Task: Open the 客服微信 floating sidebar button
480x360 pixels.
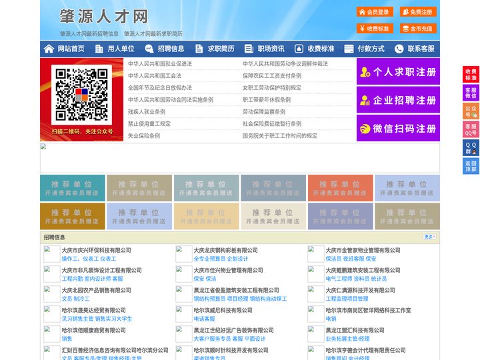Action: [471, 93]
